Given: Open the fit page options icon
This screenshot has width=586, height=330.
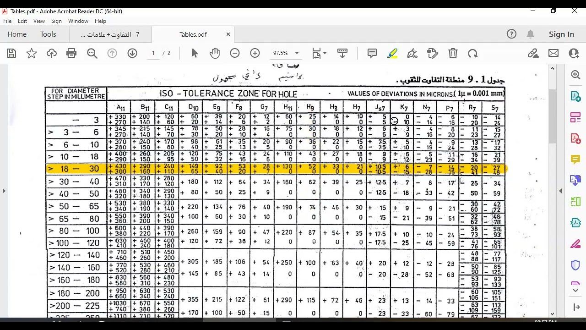Looking at the screenshot, I should pyautogui.click(x=319, y=54).
